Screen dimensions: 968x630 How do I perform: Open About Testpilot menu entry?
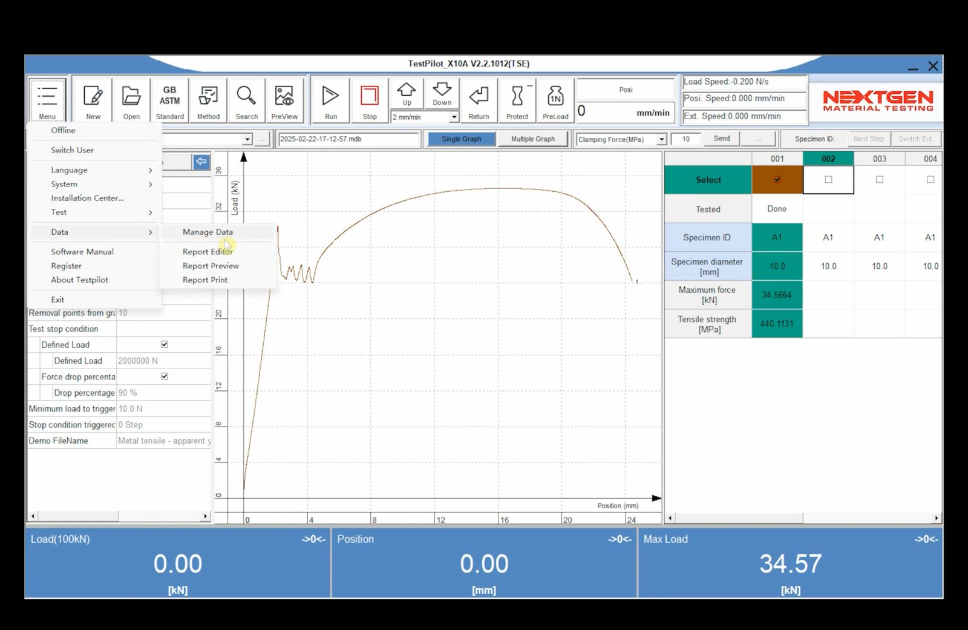(x=79, y=280)
